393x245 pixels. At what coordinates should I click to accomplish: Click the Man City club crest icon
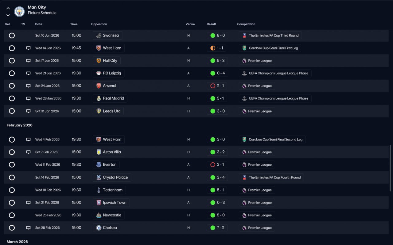[x=19, y=11]
